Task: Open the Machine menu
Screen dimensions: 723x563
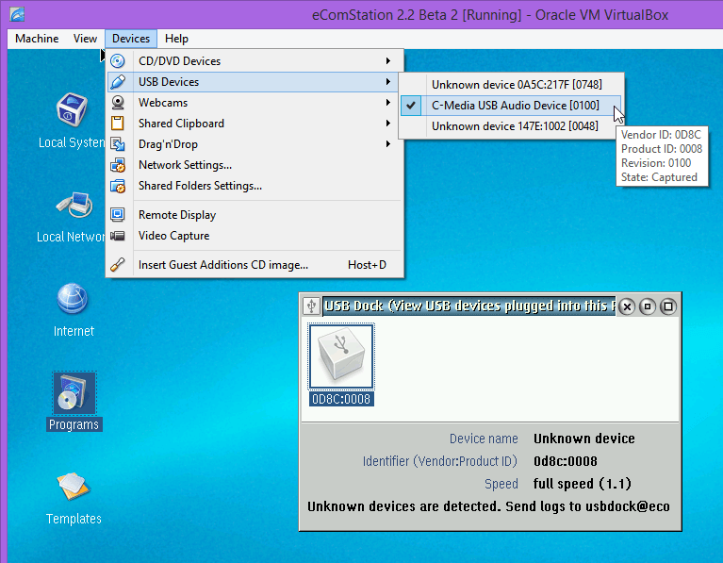Action: pyautogui.click(x=37, y=39)
